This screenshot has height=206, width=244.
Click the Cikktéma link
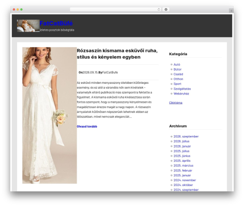[x=176, y=103]
